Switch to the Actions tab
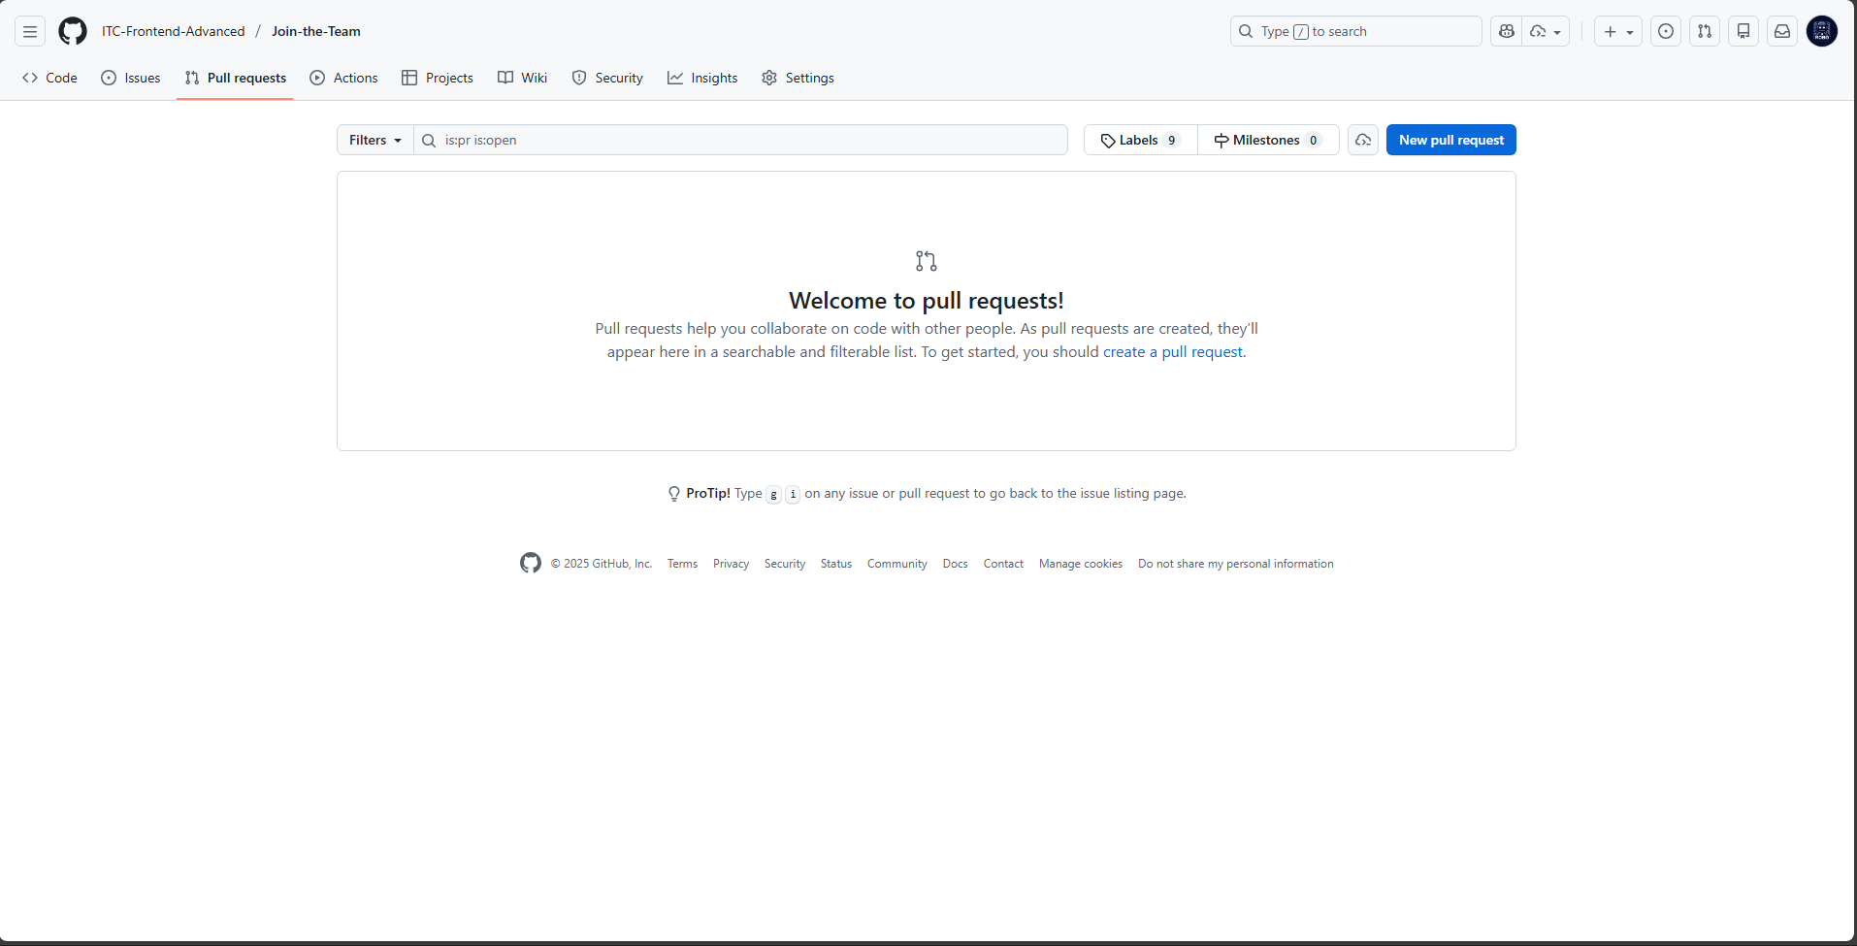 tap(343, 78)
